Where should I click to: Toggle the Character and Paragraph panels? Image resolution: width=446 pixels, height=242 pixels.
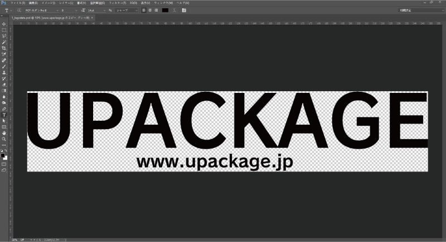(x=184, y=10)
